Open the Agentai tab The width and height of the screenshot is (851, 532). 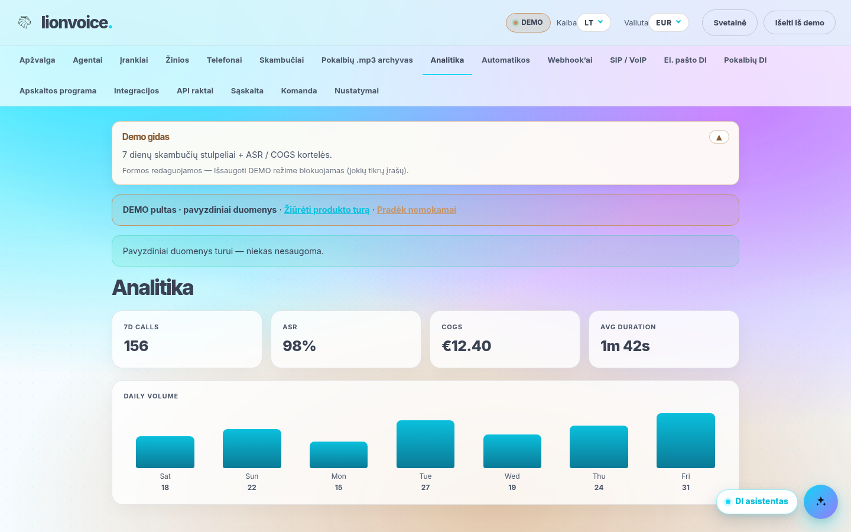(87, 60)
